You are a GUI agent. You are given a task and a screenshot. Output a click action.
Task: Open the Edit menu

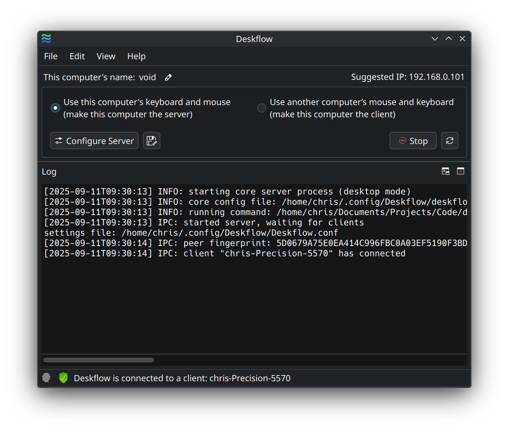click(x=77, y=57)
